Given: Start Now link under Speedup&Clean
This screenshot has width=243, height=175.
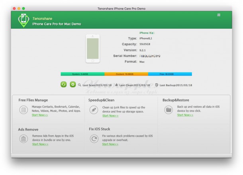Looking at the screenshot, I should click(110, 116).
